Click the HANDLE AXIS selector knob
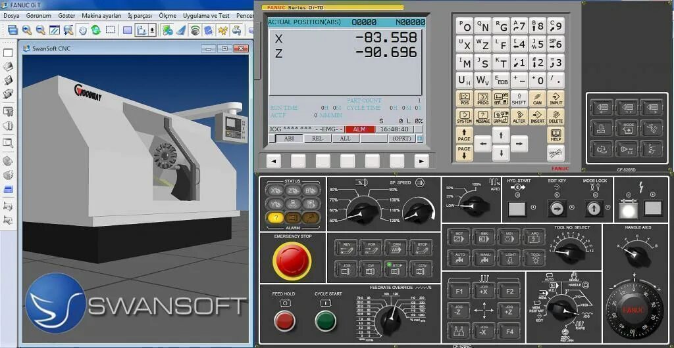The image size is (674, 348). click(x=638, y=255)
